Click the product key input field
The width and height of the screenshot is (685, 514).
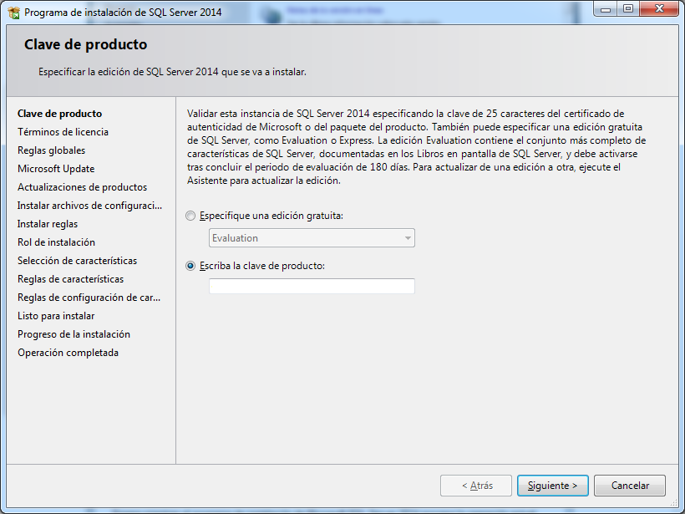(312, 287)
